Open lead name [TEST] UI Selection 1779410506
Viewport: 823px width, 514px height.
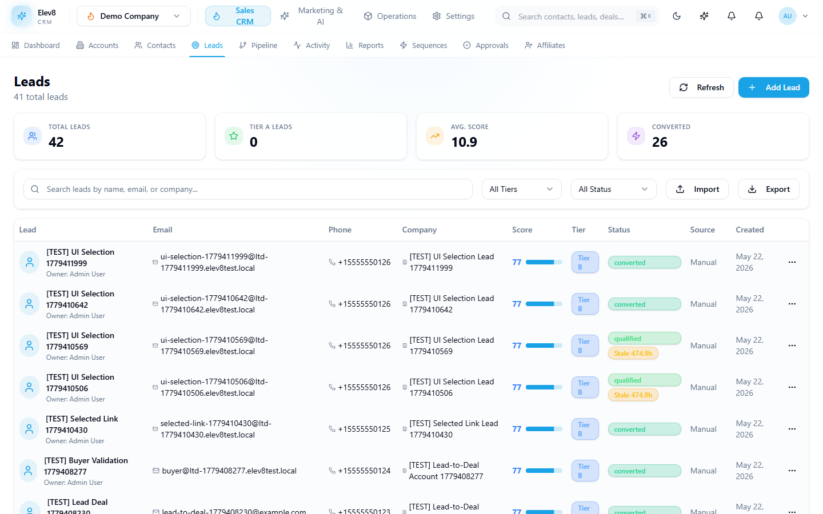[x=80, y=383]
